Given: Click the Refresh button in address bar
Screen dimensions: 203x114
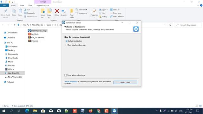Looking at the screenshot, I should tap(170, 25).
